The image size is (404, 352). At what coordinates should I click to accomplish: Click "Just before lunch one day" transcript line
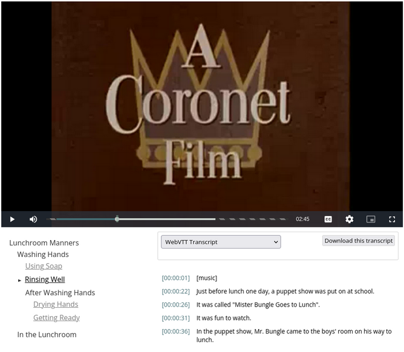tap(285, 291)
